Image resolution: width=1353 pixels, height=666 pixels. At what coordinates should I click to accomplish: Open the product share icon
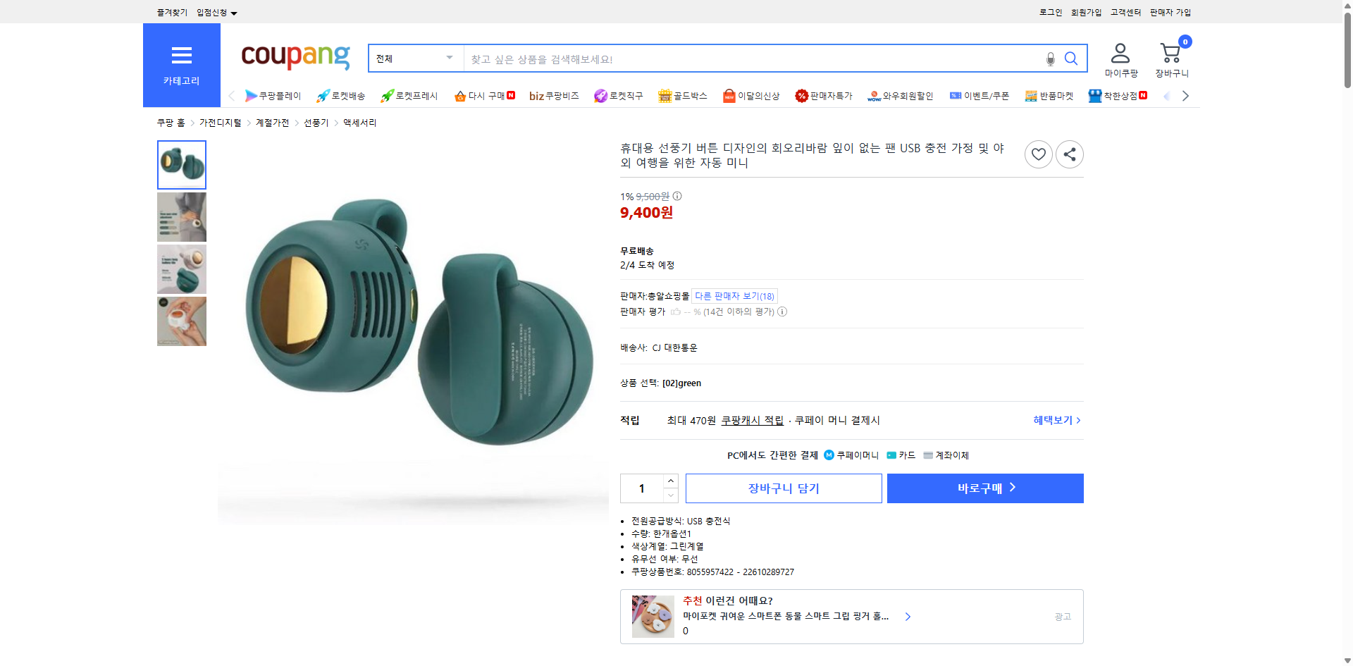[1069, 154]
